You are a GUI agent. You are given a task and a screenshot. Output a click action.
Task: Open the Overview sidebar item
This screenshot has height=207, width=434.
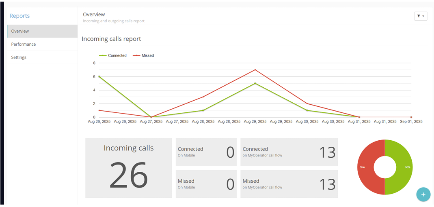click(x=42, y=31)
